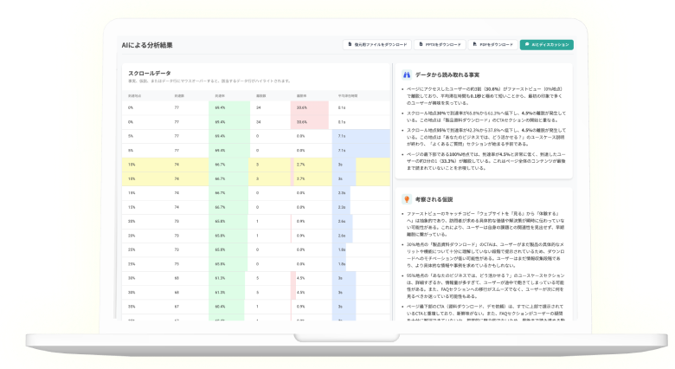Click the PPTX file icon
This screenshot has width=675, height=369.
coord(421,43)
